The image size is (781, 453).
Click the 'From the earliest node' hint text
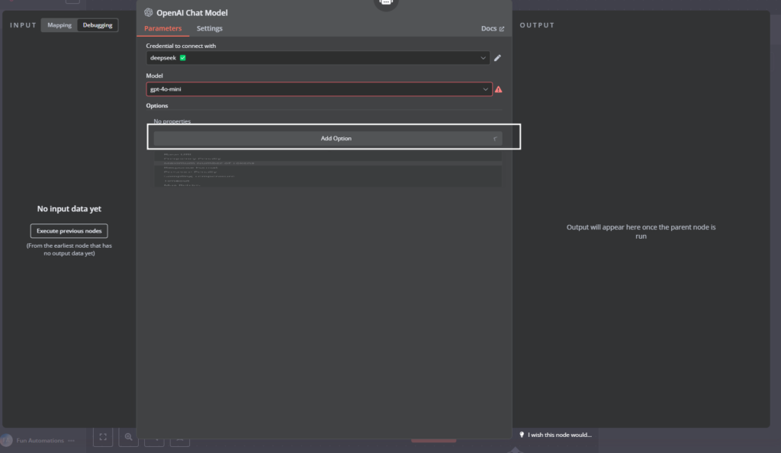click(69, 249)
